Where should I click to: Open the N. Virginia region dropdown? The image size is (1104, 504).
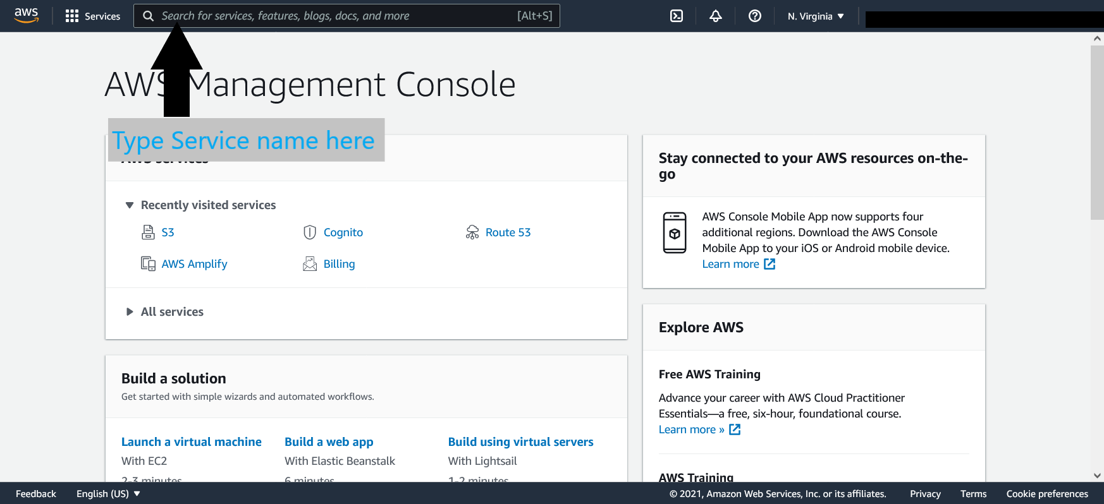tap(816, 16)
